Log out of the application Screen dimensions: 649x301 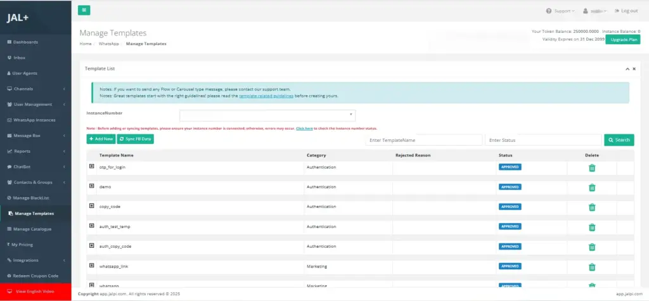[x=626, y=11]
